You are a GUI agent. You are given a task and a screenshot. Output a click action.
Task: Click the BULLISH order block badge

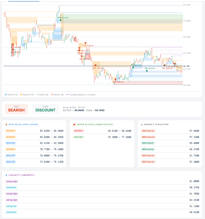78,137
